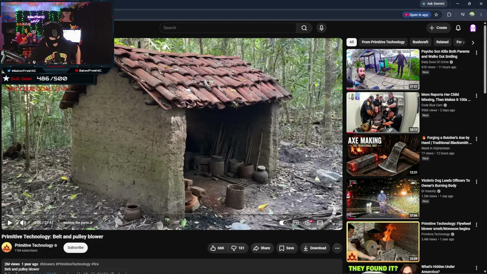Mute the video using the speaker icon
Viewport: 487px width, 274px height.
(x=23, y=223)
